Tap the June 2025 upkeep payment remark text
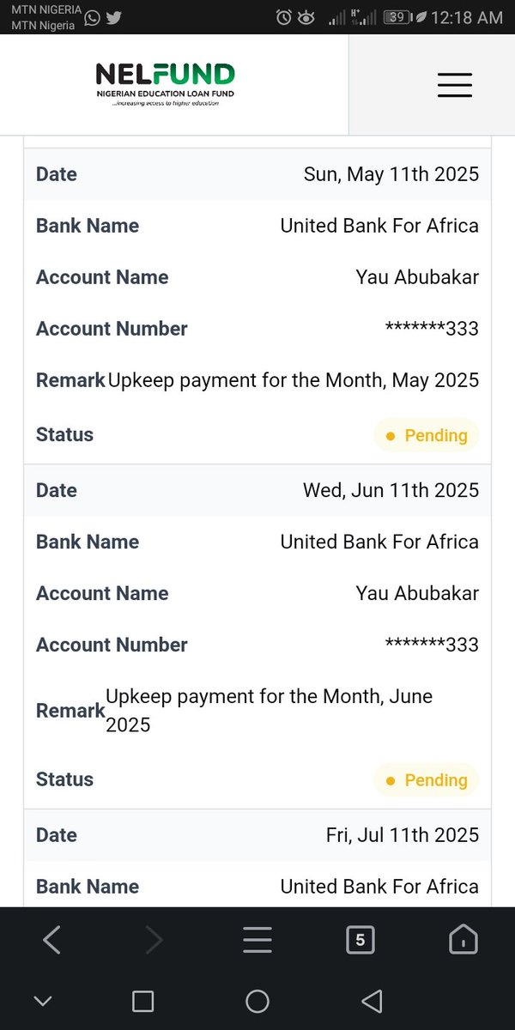 [x=269, y=711]
